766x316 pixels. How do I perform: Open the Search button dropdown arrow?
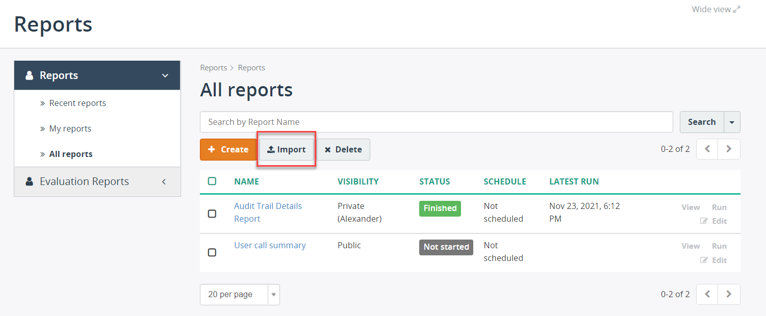(732, 122)
